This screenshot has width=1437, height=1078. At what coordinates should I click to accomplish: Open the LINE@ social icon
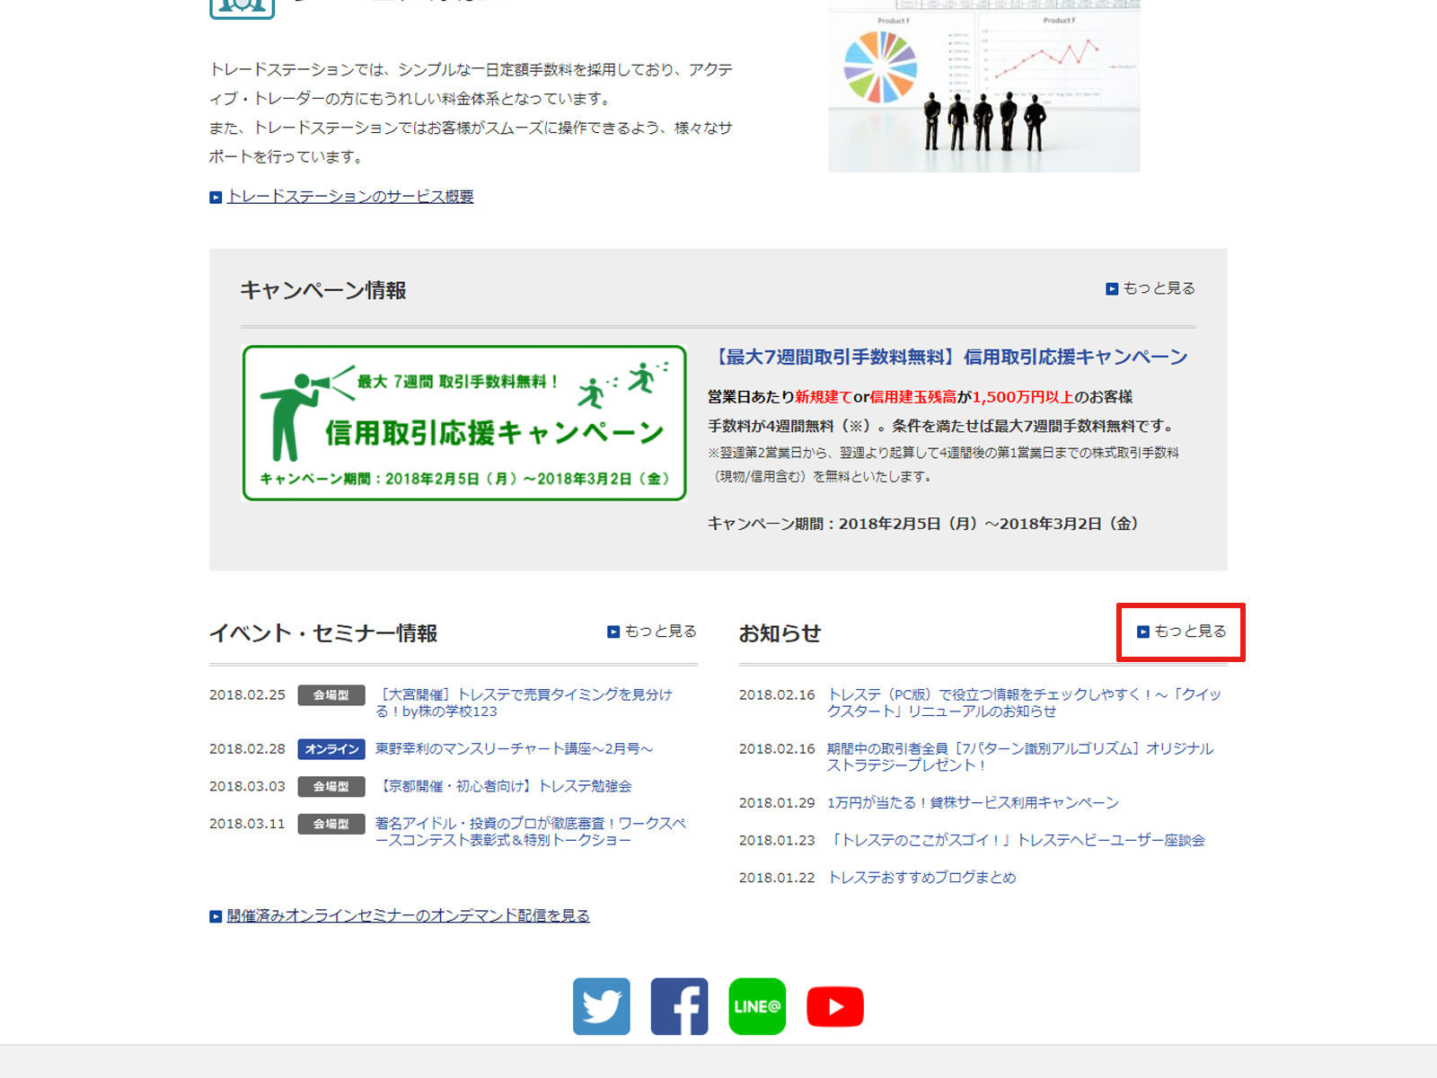click(x=757, y=1006)
